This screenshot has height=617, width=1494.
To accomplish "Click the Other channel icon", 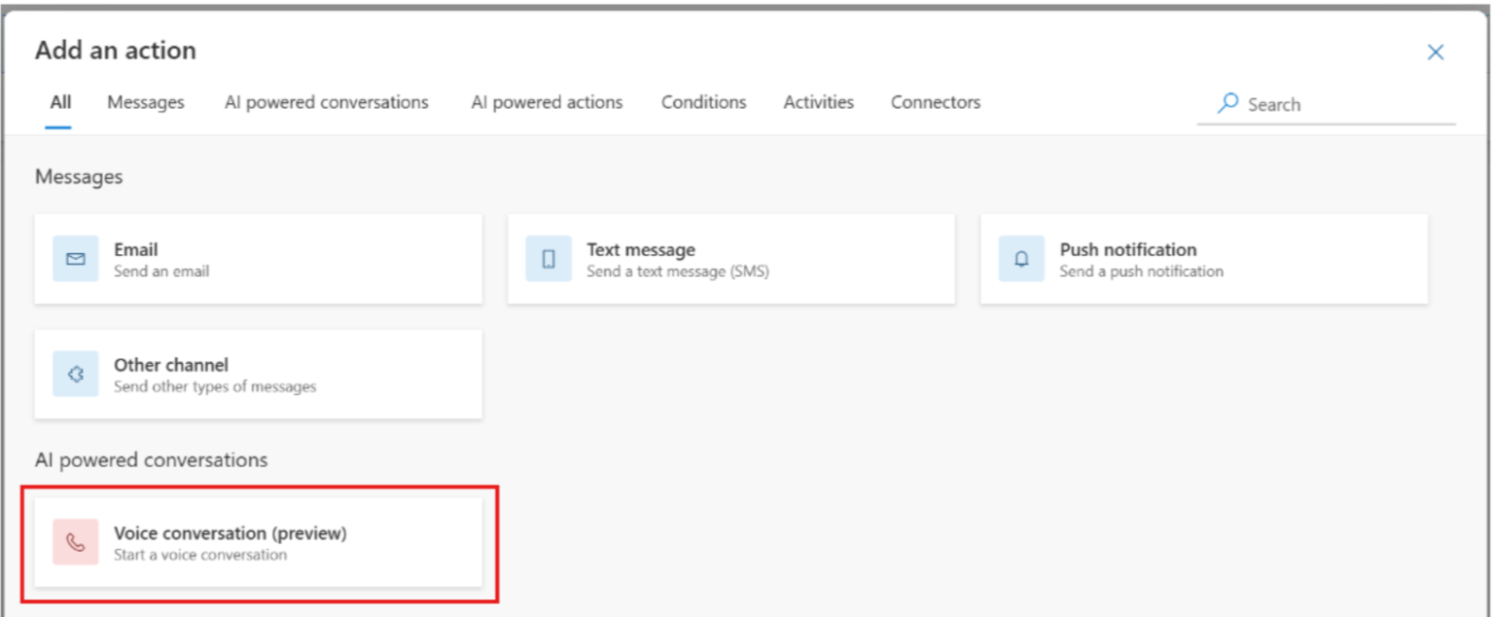I will 76,374.
